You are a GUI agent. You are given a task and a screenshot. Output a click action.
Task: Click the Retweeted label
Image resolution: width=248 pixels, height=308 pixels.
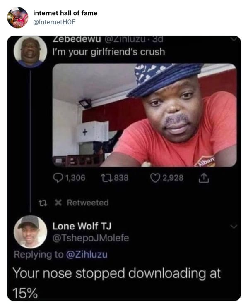88,203
